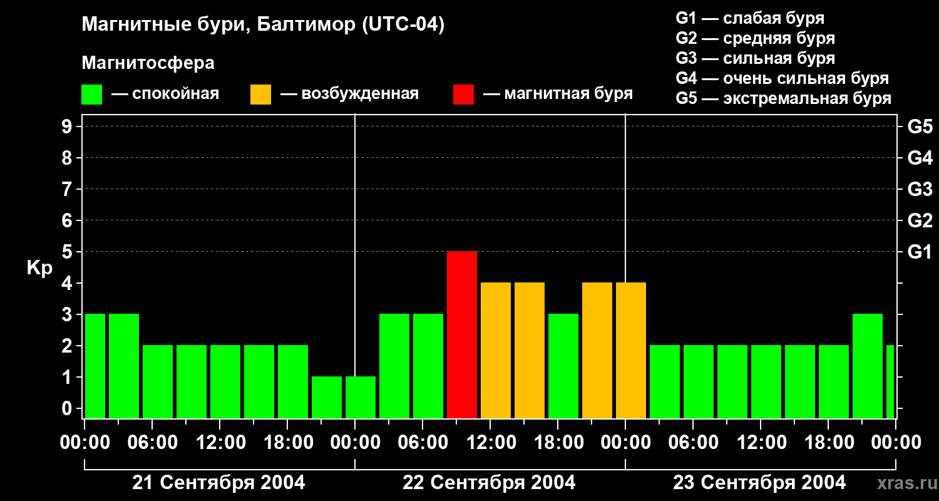Click the red 'магнитная буря' legend swatch
The height and width of the screenshot is (501, 939).
[463, 95]
